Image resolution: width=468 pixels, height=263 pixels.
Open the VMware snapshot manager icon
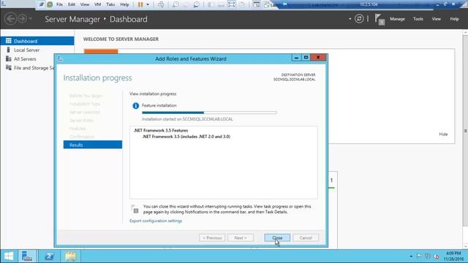[x=196, y=4]
